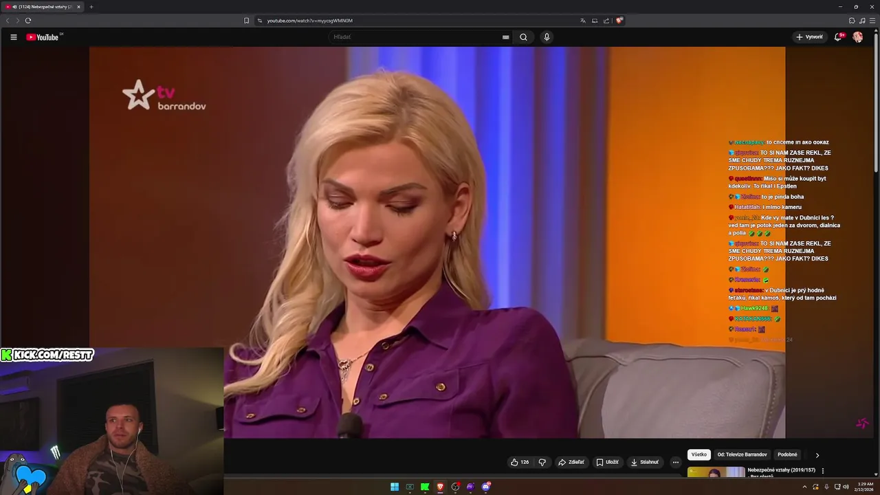Open the browser main menu
The image size is (880, 495).
(x=872, y=21)
